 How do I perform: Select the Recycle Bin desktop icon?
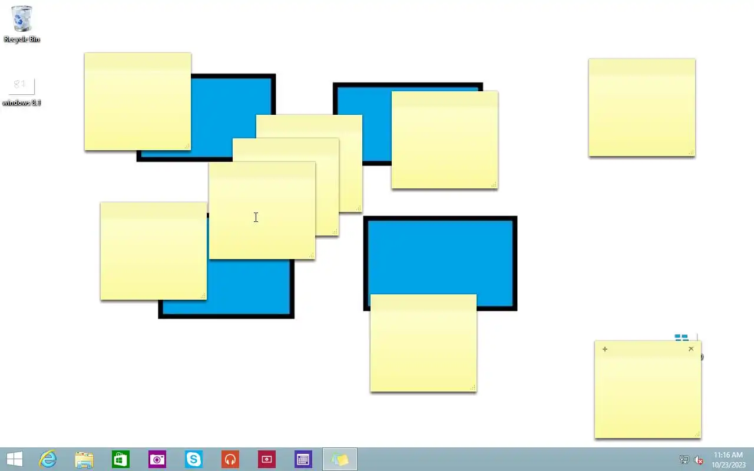[x=22, y=24]
